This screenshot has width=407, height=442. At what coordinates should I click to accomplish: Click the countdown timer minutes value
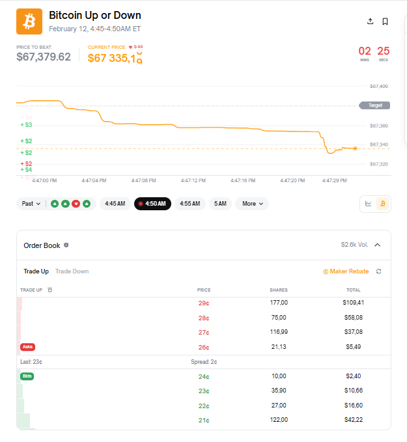365,51
